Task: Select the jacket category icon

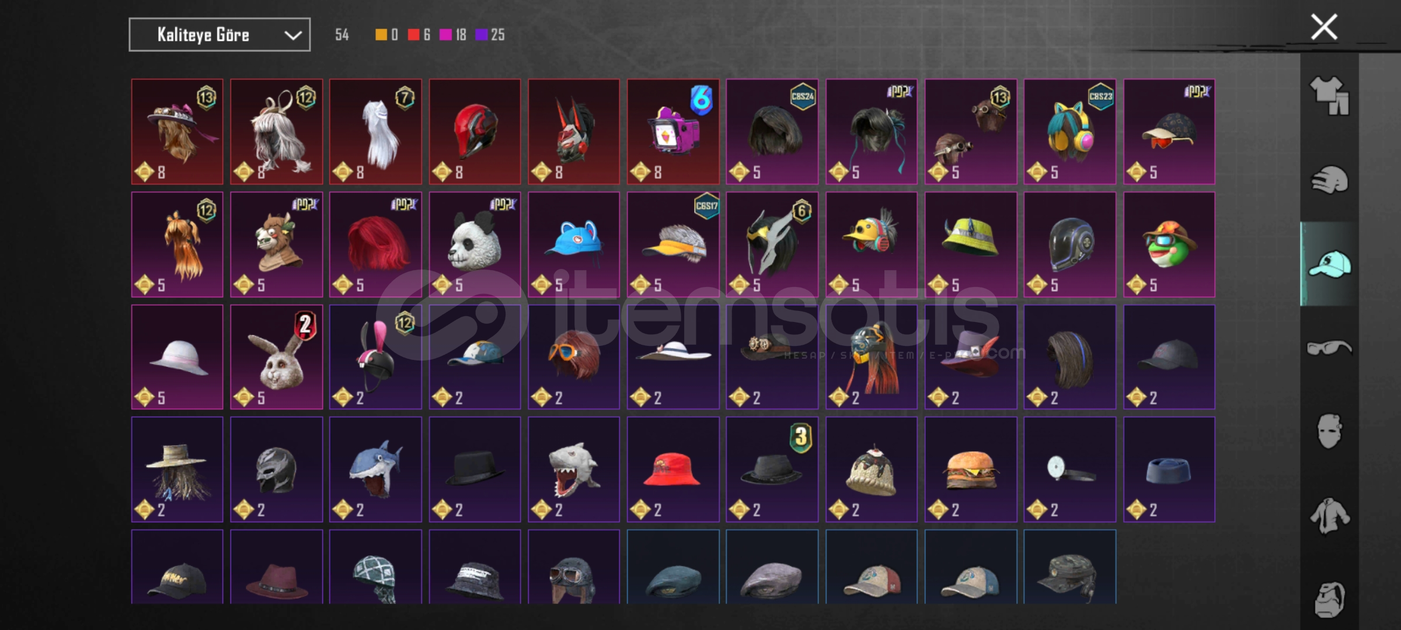Action: [1329, 516]
